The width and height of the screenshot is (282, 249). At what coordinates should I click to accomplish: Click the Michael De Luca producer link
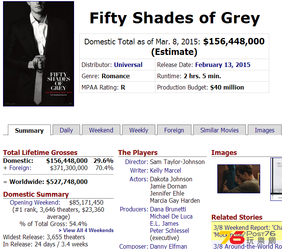(171, 216)
